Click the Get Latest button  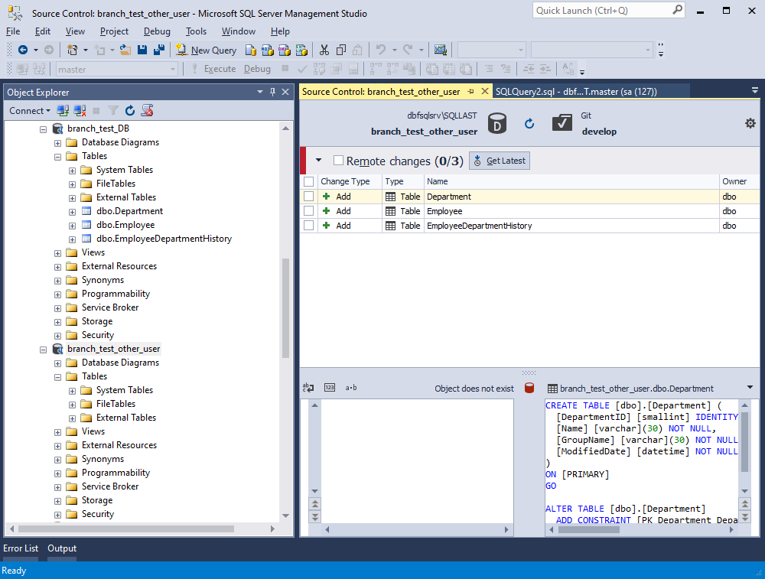[500, 161]
